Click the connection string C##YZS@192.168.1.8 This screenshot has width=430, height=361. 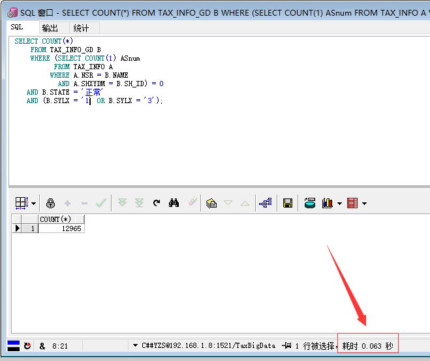pyautogui.click(x=208, y=345)
